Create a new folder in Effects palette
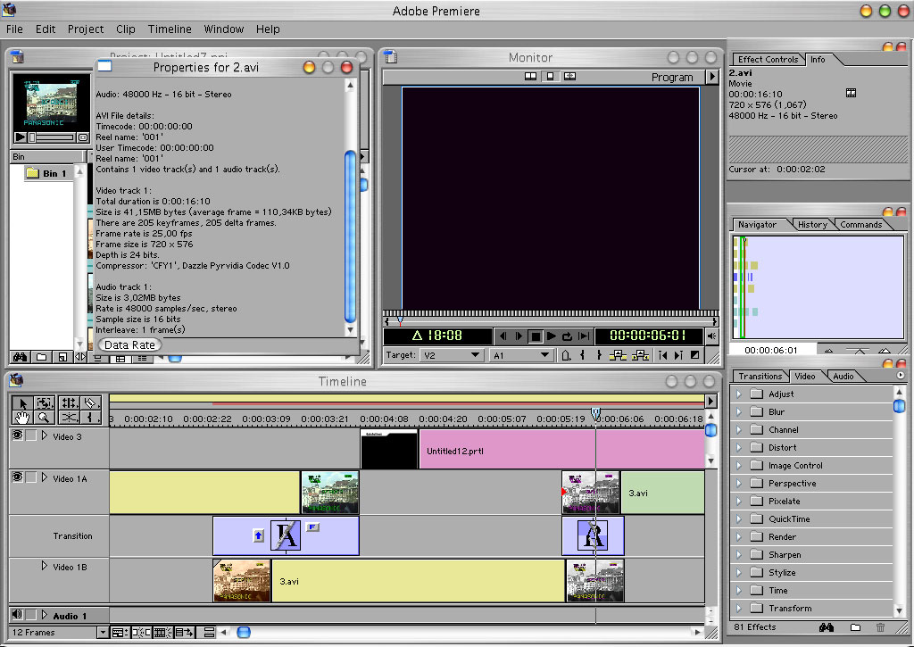 tap(855, 627)
